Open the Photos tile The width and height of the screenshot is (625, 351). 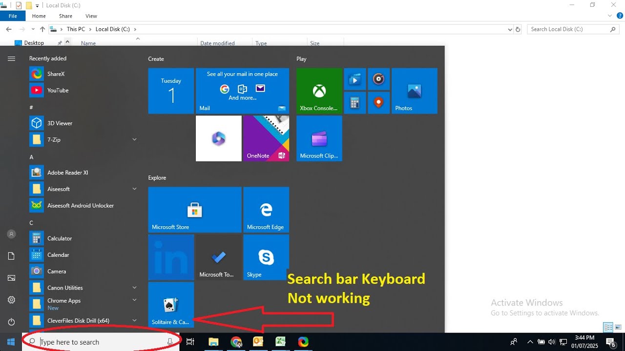pyautogui.click(x=414, y=91)
